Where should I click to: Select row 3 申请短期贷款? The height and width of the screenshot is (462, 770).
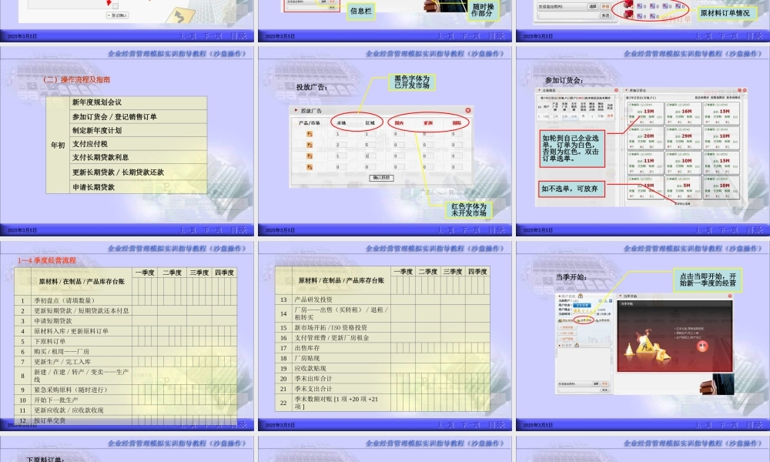(126, 320)
